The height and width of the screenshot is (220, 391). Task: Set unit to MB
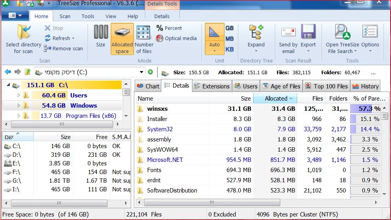229,38
